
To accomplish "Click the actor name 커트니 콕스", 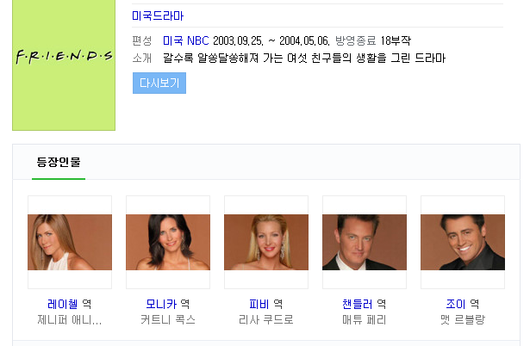I will tap(168, 319).
